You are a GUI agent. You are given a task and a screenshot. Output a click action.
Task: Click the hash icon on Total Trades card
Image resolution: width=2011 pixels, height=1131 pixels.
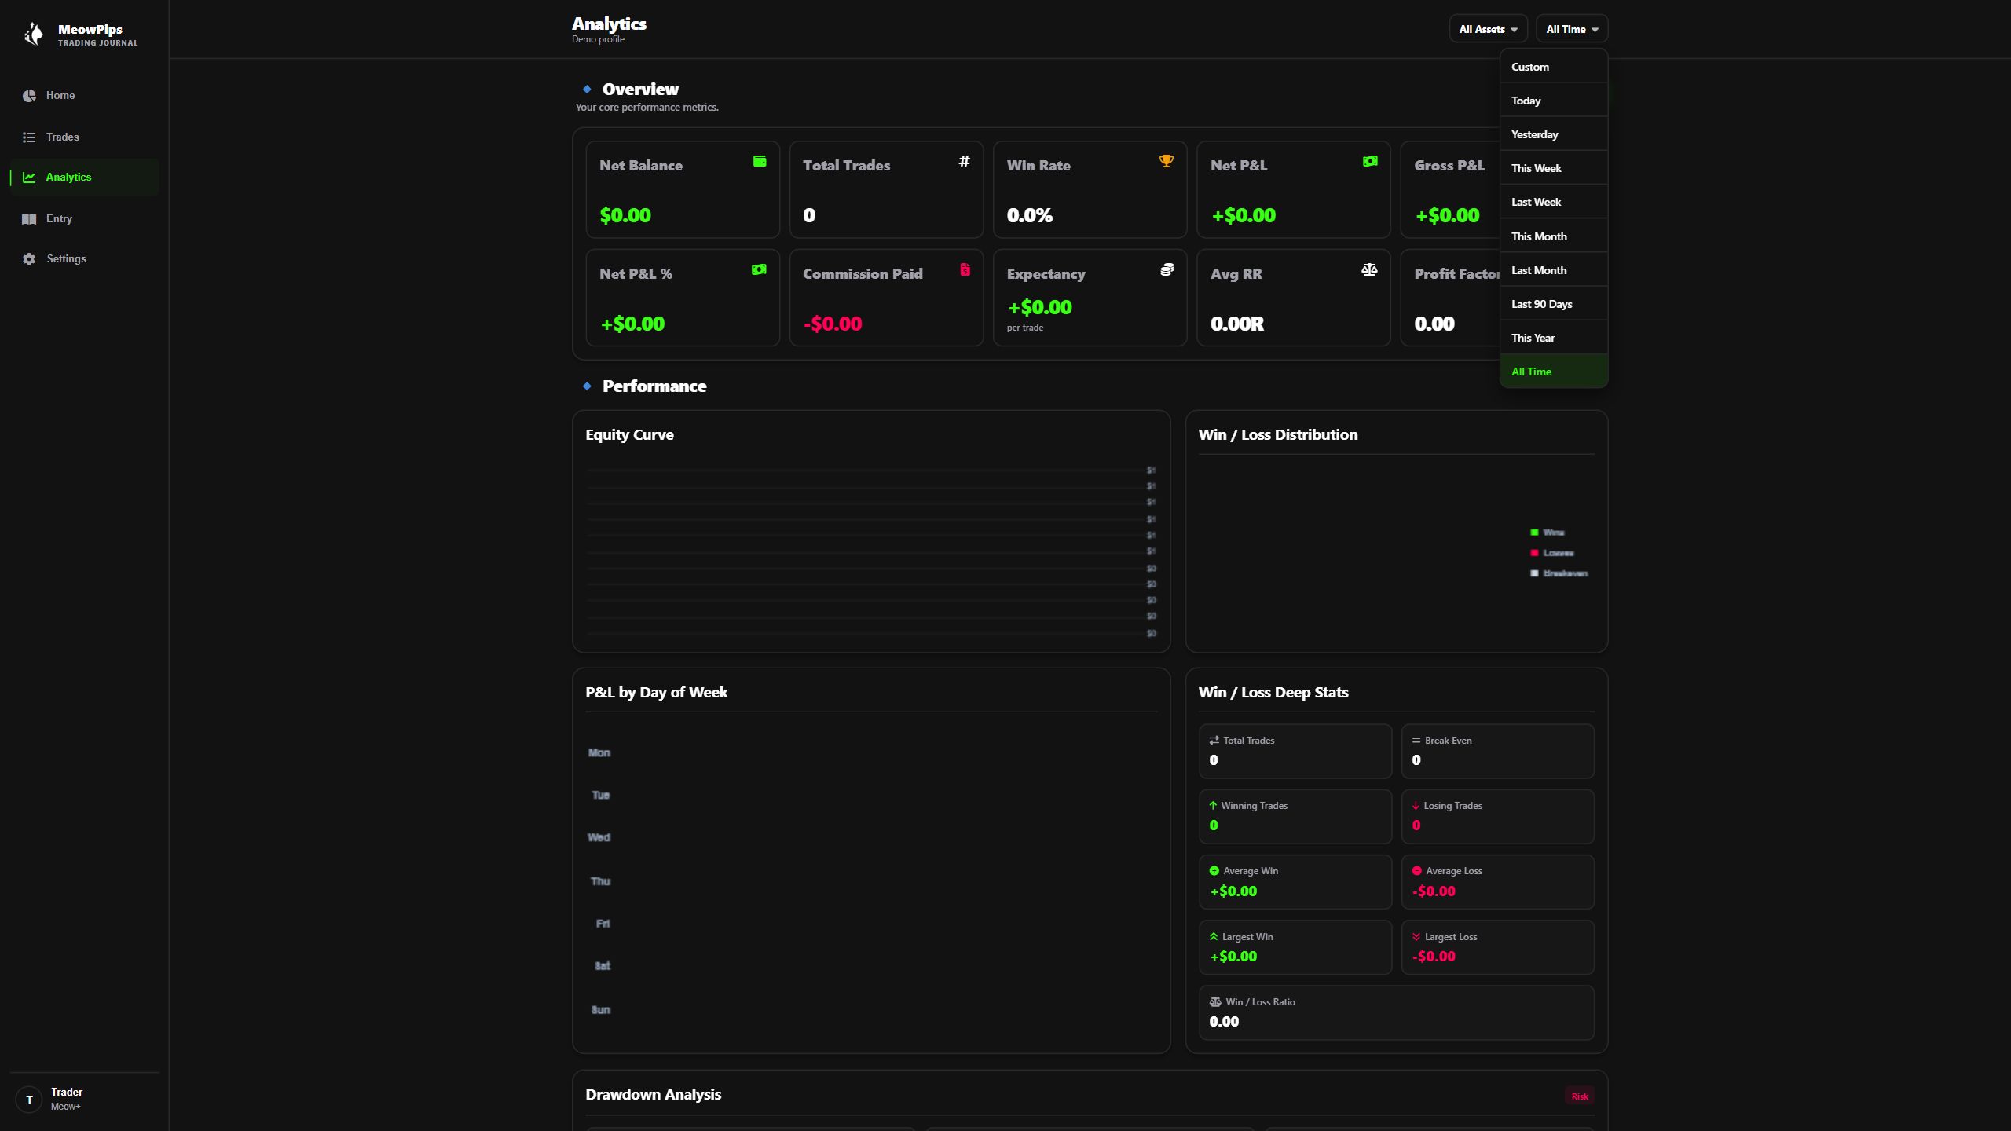pos(964,161)
